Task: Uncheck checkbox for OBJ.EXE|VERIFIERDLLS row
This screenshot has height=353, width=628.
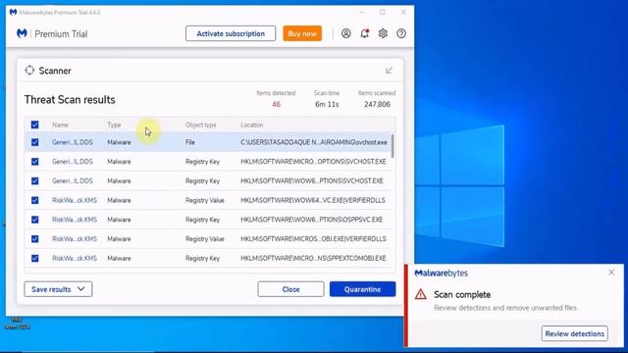Action: point(35,239)
